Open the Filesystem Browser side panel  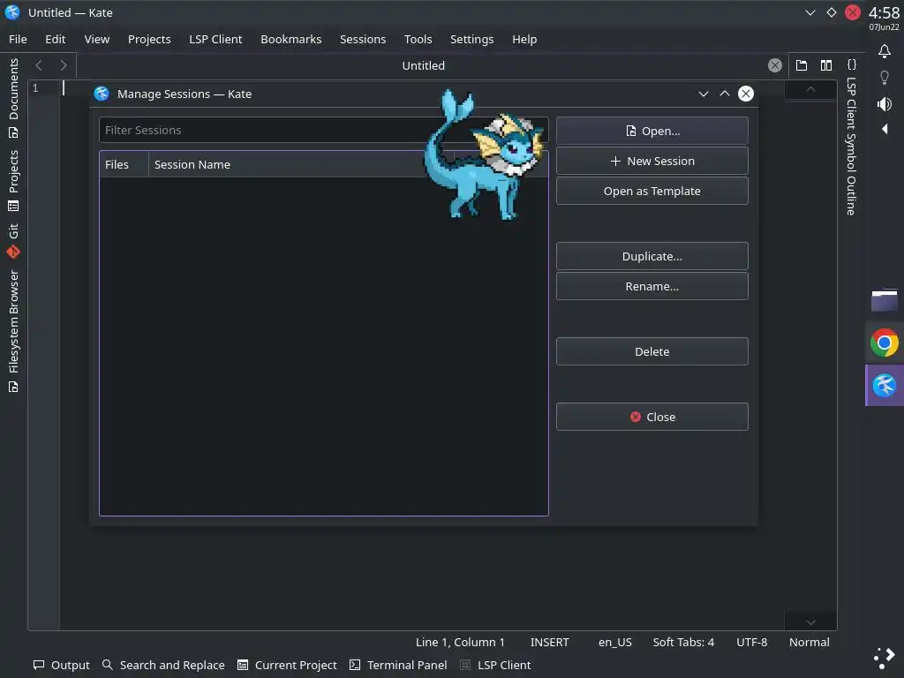click(13, 331)
